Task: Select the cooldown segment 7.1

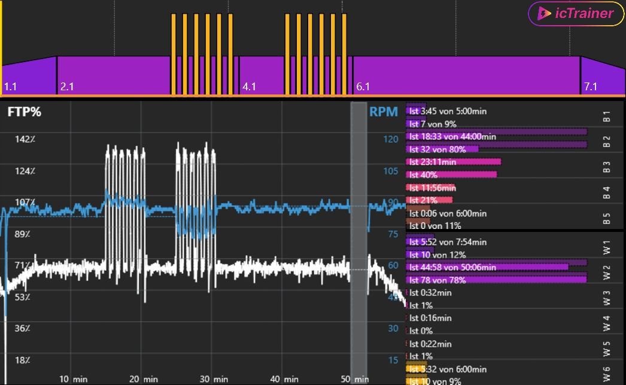Action: pos(601,79)
